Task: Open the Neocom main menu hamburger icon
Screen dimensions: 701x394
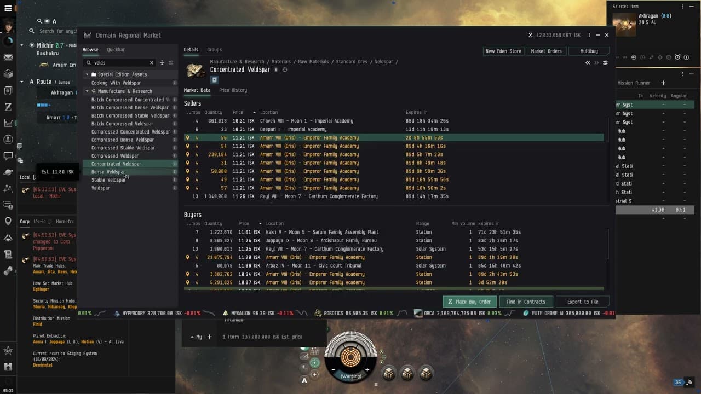Action: [x=8, y=9]
